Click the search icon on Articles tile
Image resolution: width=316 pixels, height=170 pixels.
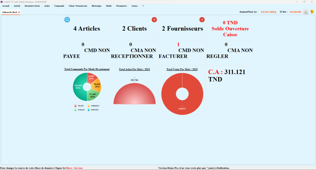pyautogui.click(x=67, y=20)
